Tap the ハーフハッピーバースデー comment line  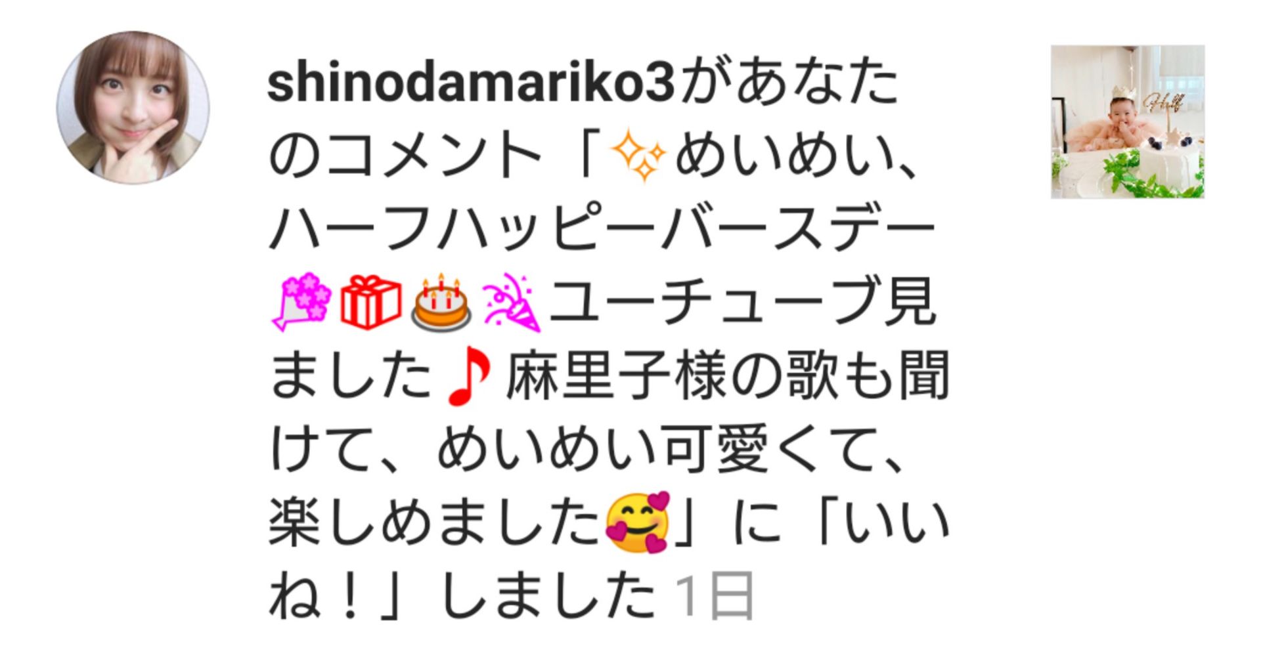[602, 229]
